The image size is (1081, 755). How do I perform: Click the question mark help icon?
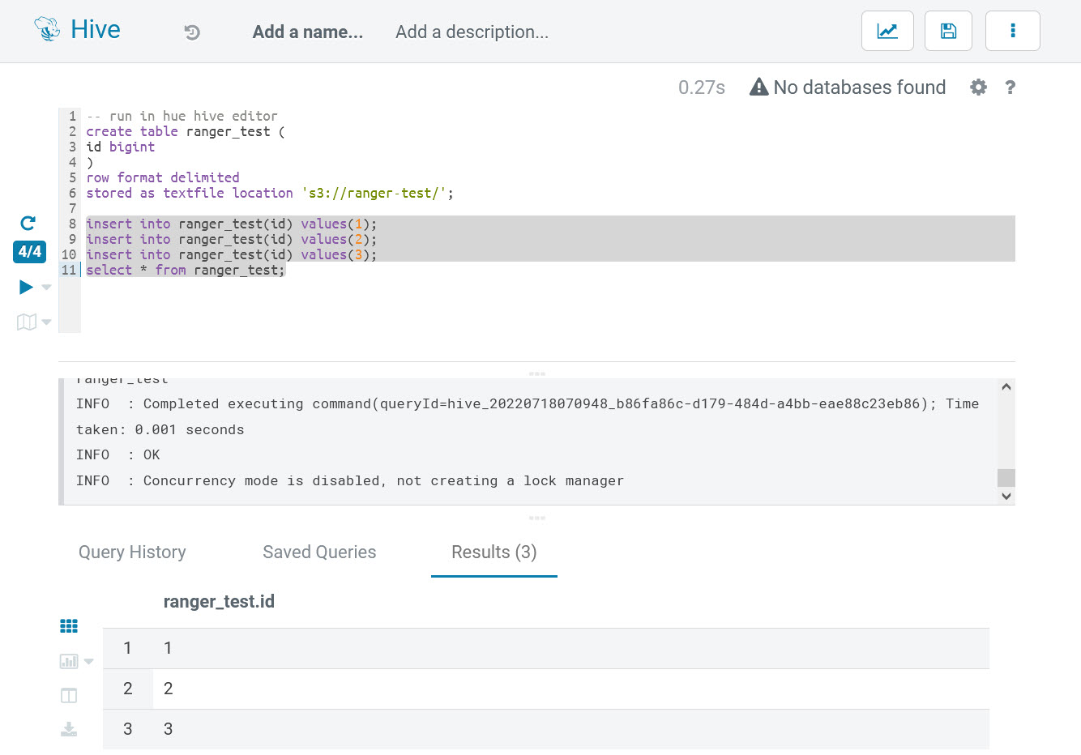(x=1010, y=87)
